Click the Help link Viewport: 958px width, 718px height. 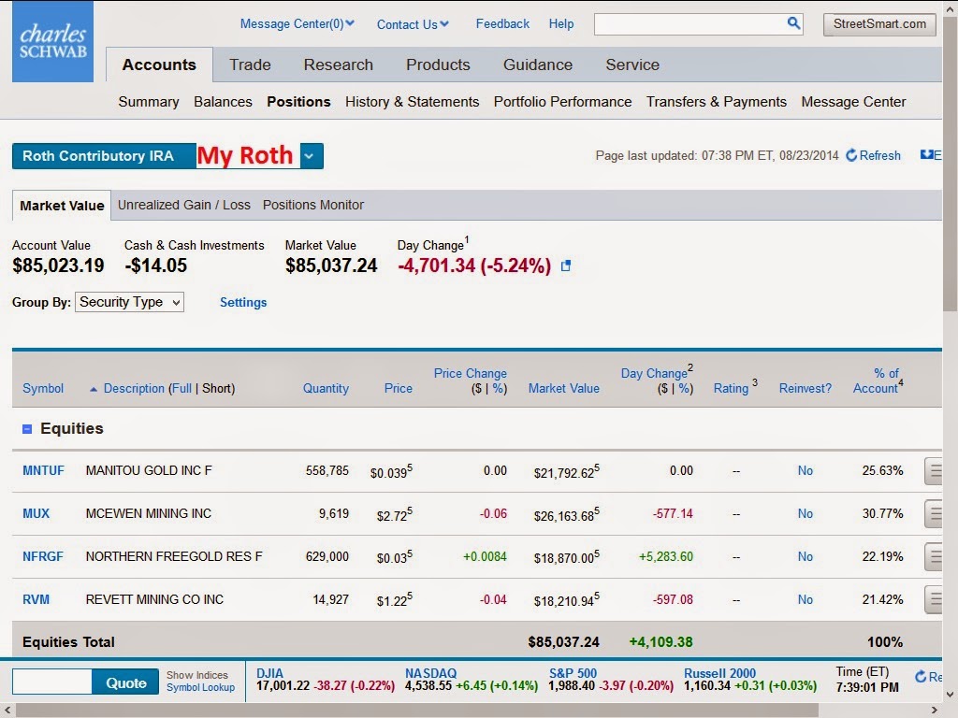pyautogui.click(x=561, y=23)
